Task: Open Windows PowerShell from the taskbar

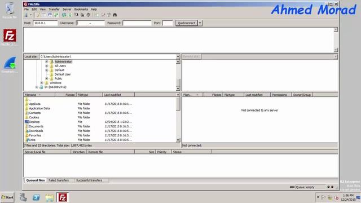Action: [36, 197]
